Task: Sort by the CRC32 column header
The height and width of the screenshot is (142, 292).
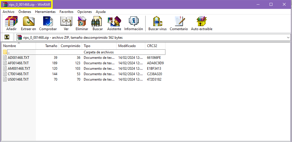Action: click(155, 46)
